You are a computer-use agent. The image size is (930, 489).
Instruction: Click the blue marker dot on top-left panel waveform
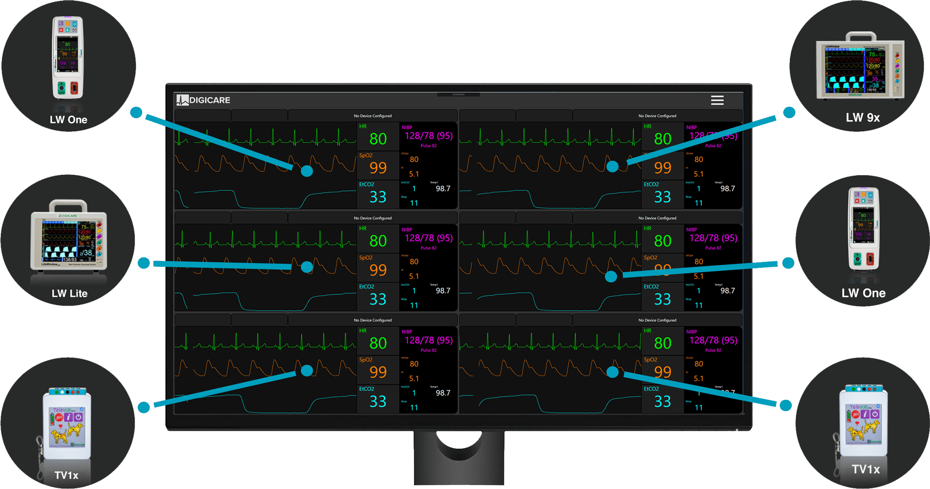coord(307,171)
